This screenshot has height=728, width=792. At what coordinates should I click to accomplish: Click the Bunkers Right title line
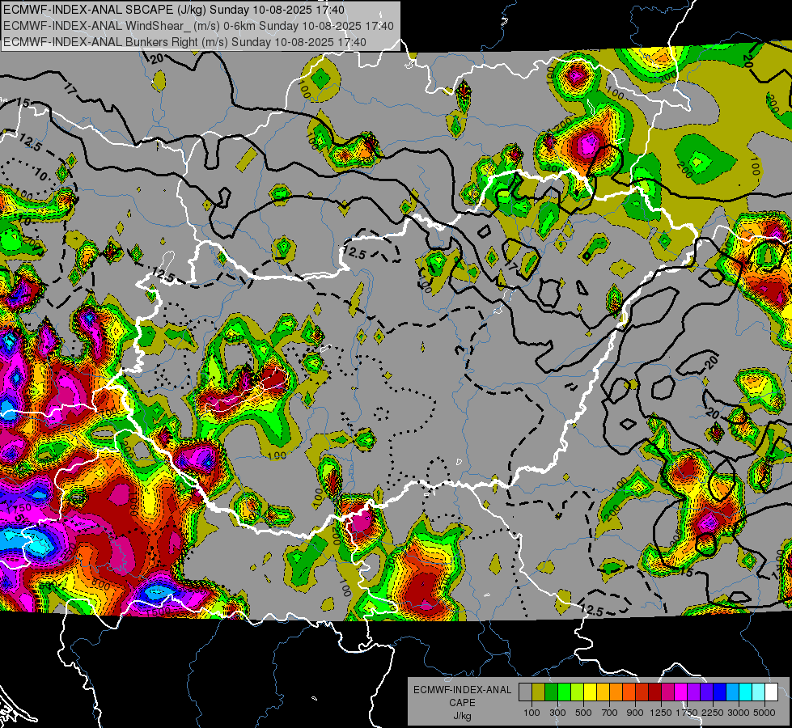coord(184,42)
